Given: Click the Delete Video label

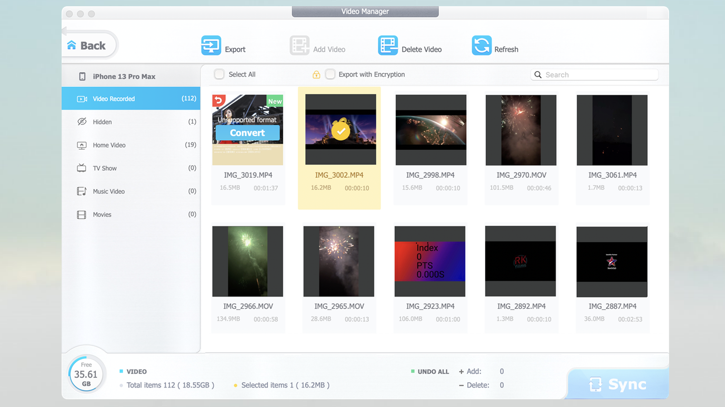Looking at the screenshot, I should coord(421,49).
